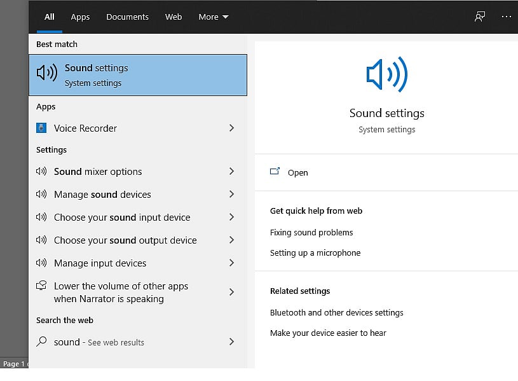Open Fixing sound problems help link
This screenshot has height=381, width=518.
pyautogui.click(x=311, y=233)
